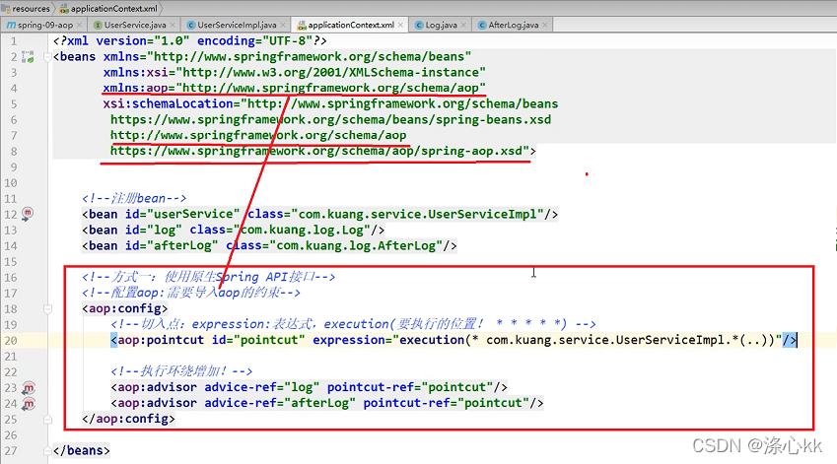Image resolution: width=837 pixels, height=464 pixels.
Task: Open the UserService.java tab
Action: tap(134, 25)
